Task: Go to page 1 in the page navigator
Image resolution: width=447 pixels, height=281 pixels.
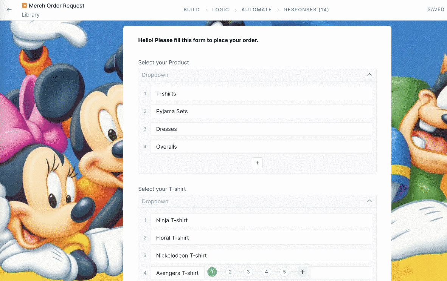Action: point(212,272)
